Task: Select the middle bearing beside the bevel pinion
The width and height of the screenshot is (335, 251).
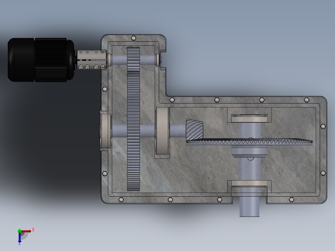Action: (162, 131)
